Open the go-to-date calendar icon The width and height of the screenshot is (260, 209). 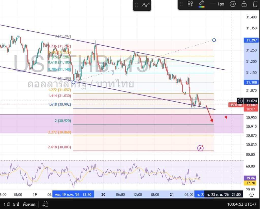pyautogui.click(x=45, y=204)
